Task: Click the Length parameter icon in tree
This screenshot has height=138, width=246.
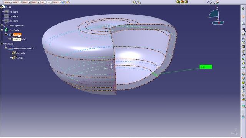Action: coord(14,53)
